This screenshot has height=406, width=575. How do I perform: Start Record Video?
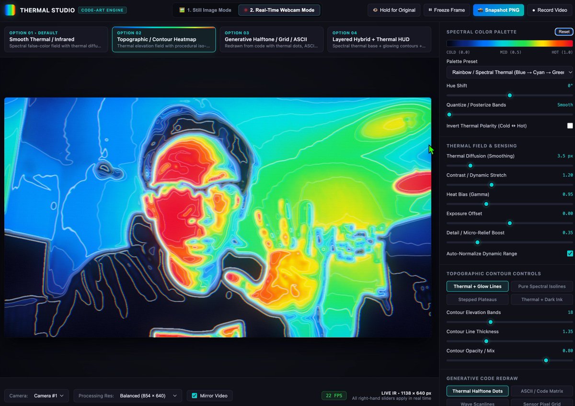tap(549, 10)
